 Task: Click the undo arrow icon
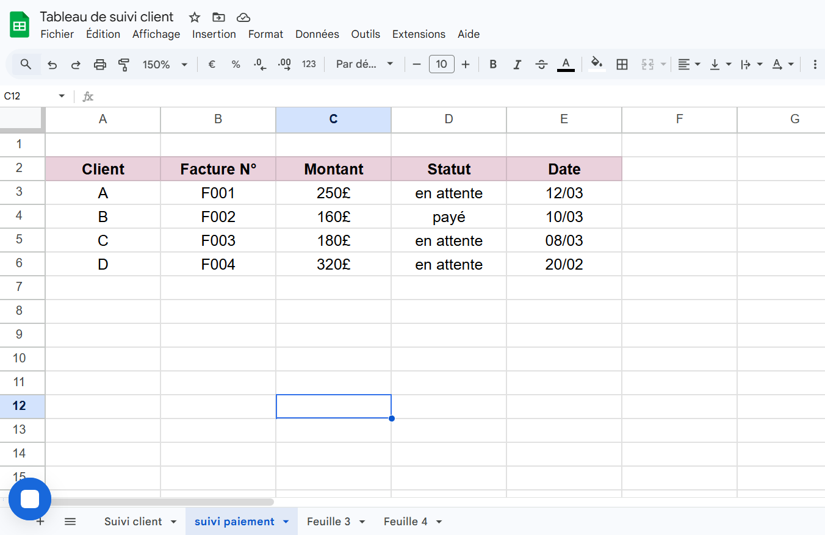pos(52,65)
